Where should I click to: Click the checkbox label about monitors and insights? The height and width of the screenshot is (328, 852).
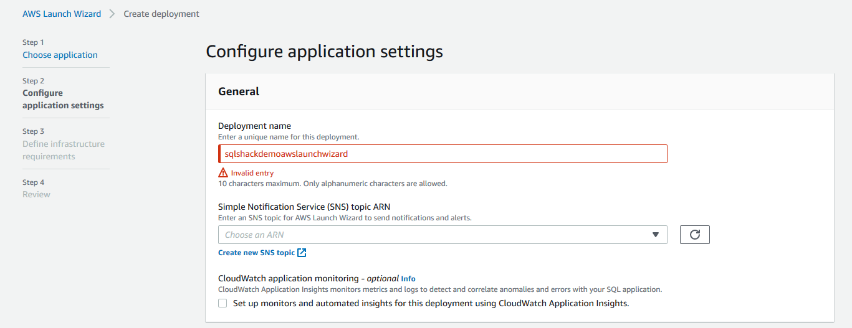tap(431, 304)
